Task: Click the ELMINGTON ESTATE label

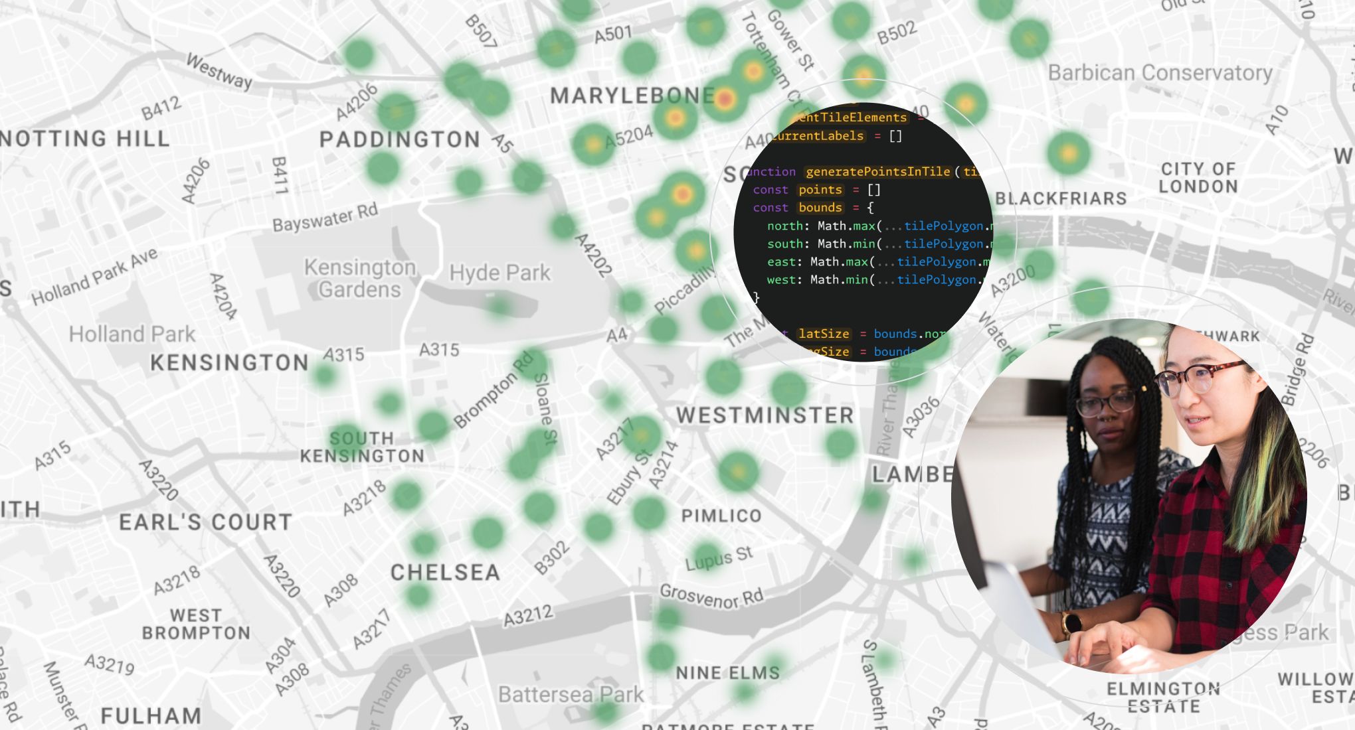Action: click(x=1163, y=697)
